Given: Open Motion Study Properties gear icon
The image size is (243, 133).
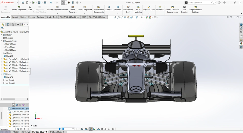Looking at the screenshot, I should click(x=113, y=129).
